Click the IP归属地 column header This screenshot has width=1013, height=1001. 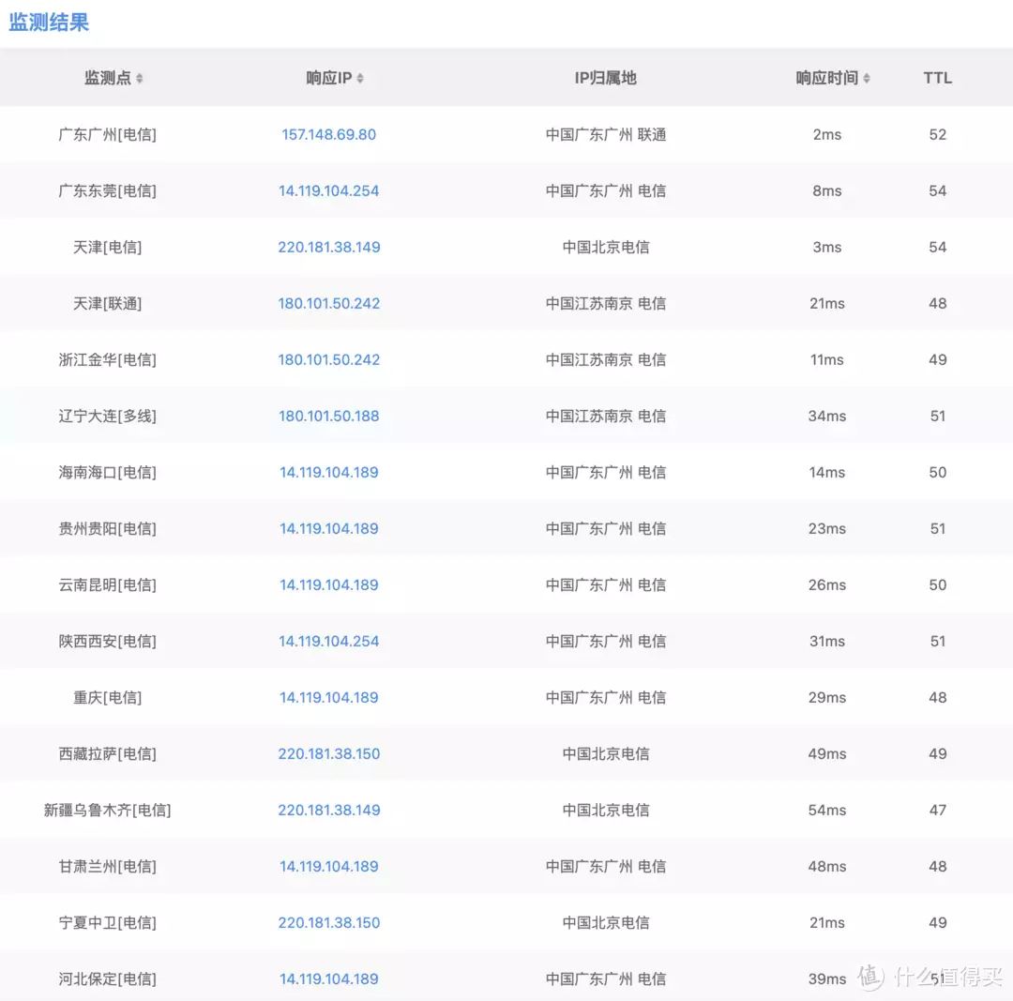click(x=606, y=79)
